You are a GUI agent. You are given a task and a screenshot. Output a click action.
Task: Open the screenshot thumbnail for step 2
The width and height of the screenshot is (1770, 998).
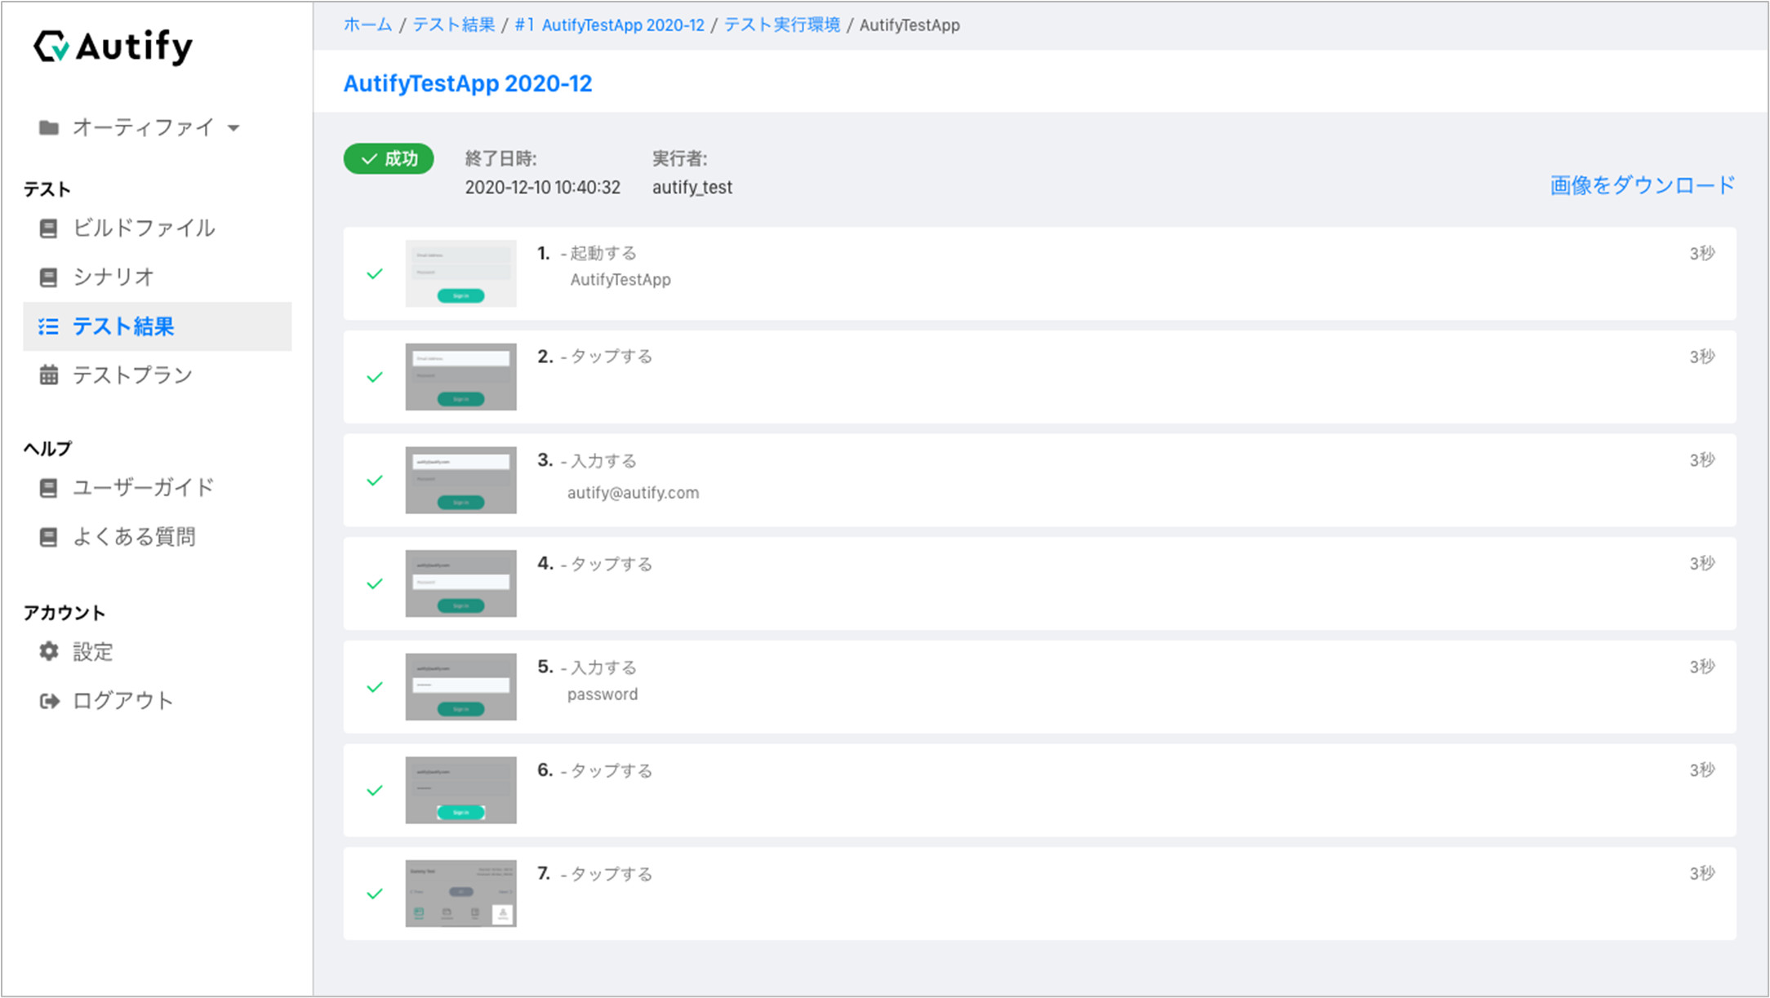[x=460, y=376]
